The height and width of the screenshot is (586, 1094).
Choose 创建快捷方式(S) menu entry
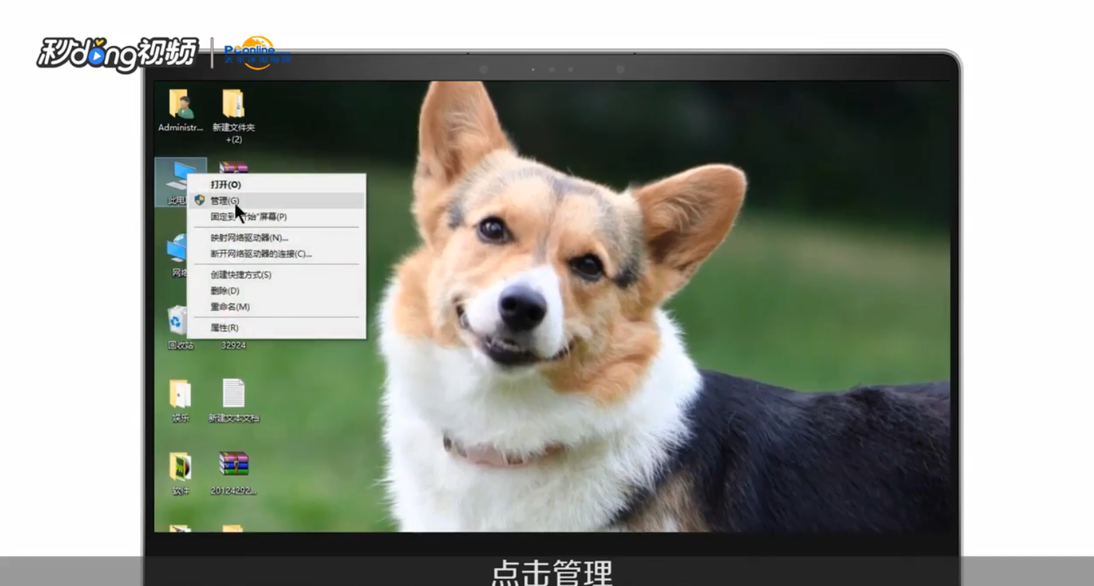pos(276,274)
